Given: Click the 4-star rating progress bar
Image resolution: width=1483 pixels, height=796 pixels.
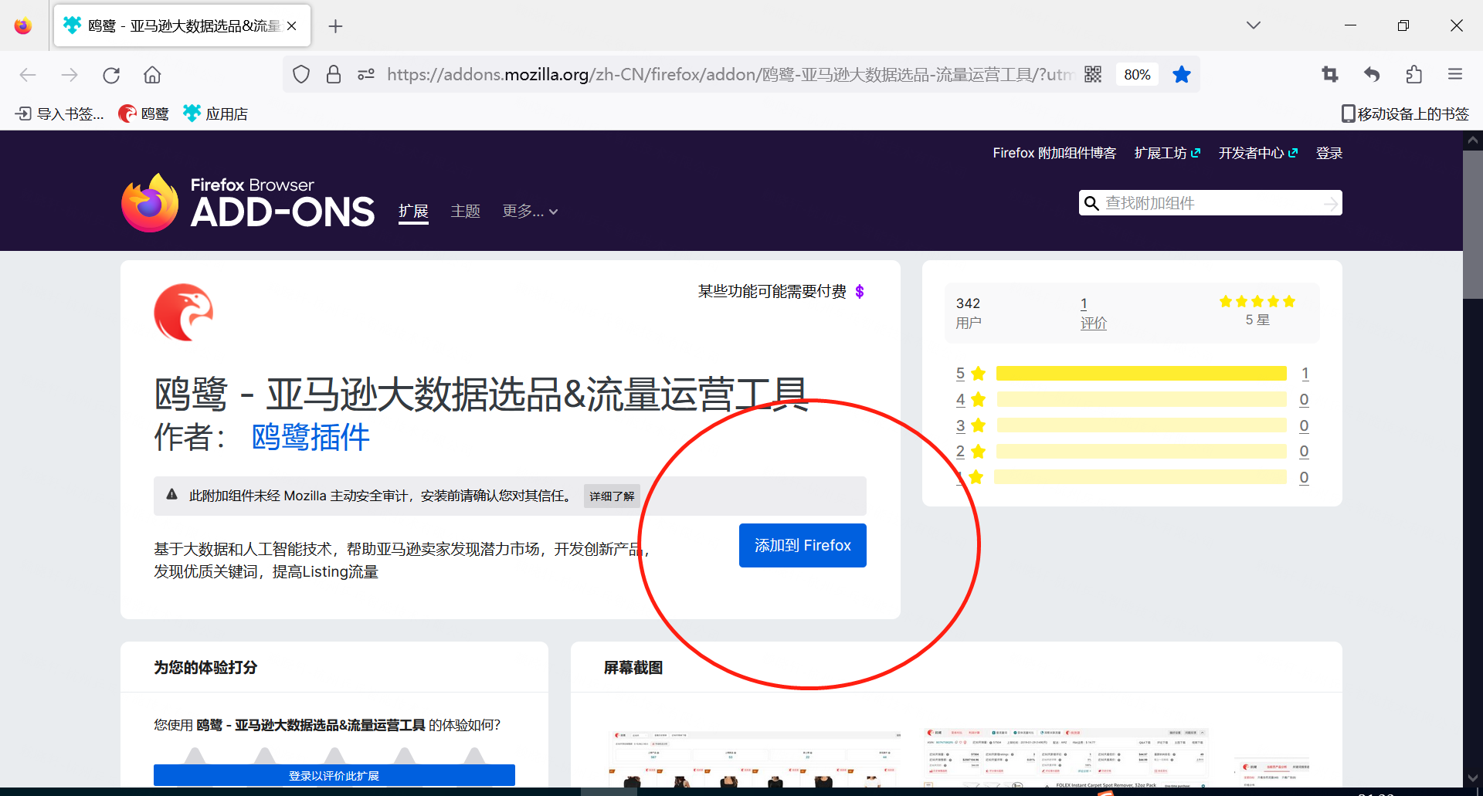Looking at the screenshot, I should 1141,400.
